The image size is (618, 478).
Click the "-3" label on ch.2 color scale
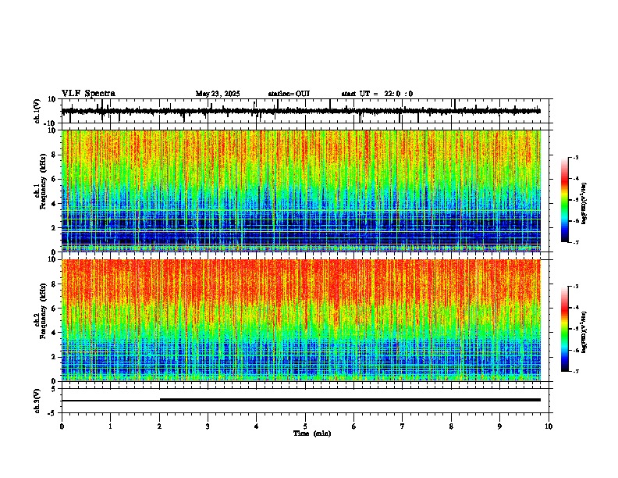(575, 287)
